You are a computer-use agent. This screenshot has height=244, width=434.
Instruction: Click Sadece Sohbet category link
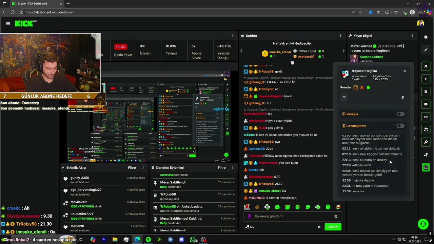click(371, 57)
